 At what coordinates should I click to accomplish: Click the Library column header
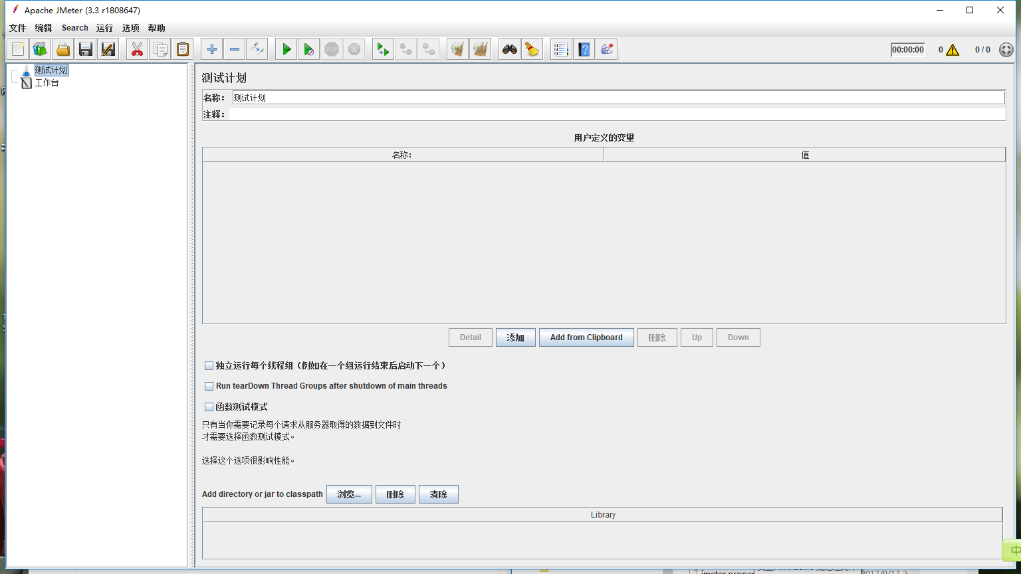[x=603, y=515]
